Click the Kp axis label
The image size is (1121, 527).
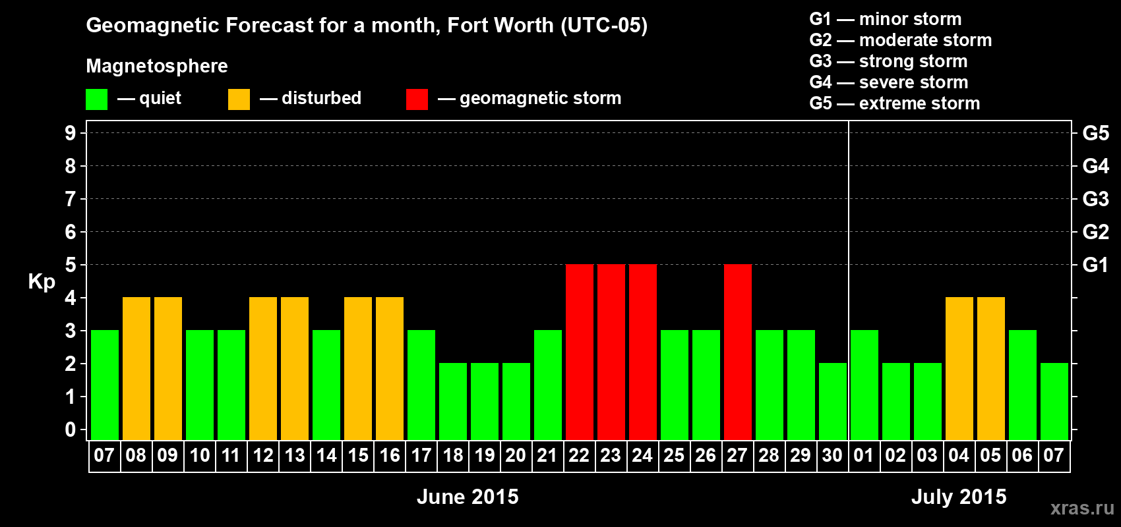(42, 282)
